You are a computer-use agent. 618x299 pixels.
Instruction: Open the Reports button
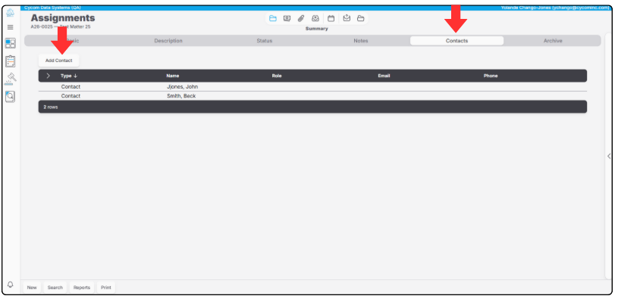point(82,288)
